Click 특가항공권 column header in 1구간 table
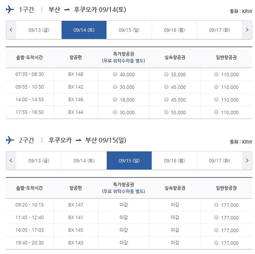 [x=124, y=54]
